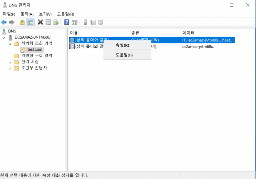This screenshot has width=256, height=179.
Task: Click the blue Back arrow in toolbar
Action: (4, 22)
